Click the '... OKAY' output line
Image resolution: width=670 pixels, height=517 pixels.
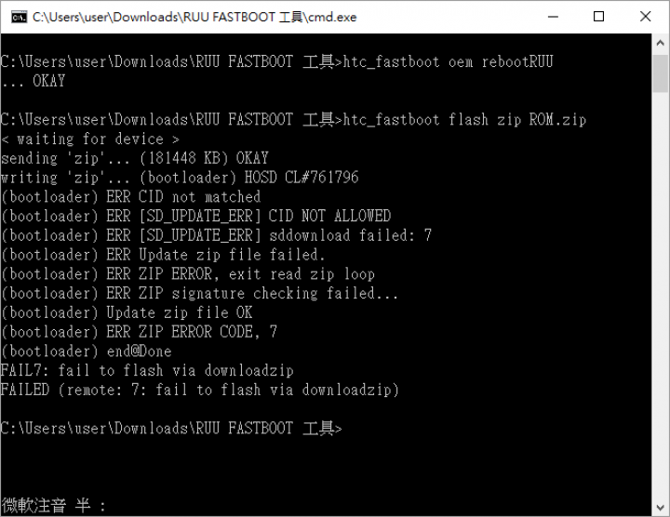tap(33, 81)
